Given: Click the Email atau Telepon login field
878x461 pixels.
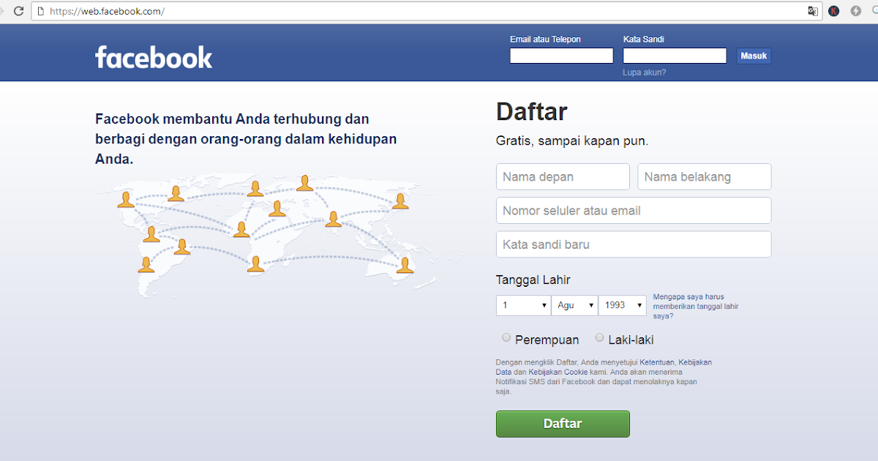Looking at the screenshot, I should pyautogui.click(x=561, y=56).
